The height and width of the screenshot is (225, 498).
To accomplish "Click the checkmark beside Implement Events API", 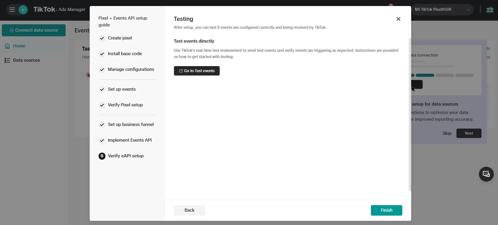I will pyautogui.click(x=102, y=140).
